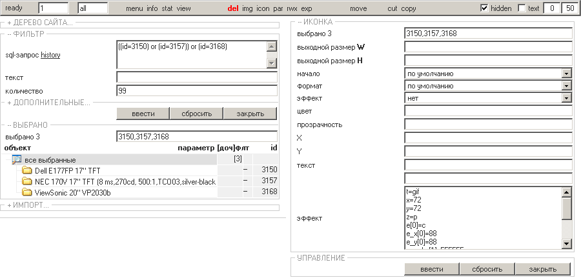Toggle the hidden checkbox
Screen dimensions: 581x280
[484, 8]
